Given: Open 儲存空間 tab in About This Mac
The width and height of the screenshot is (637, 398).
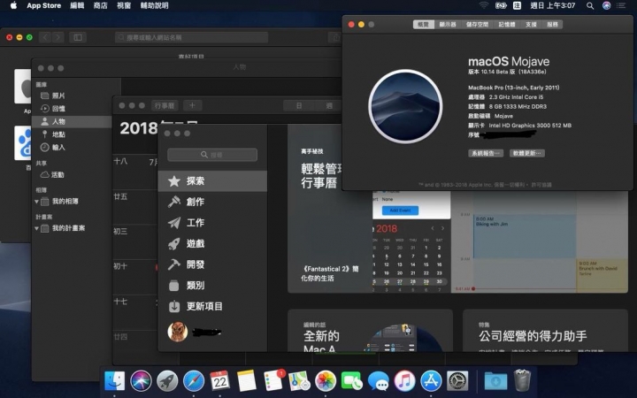Looking at the screenshot, I should pyautogui.click(x=478, y=25).
